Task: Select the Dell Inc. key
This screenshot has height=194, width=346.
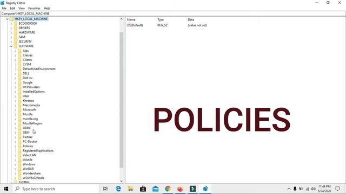Action: pos(28,78)
